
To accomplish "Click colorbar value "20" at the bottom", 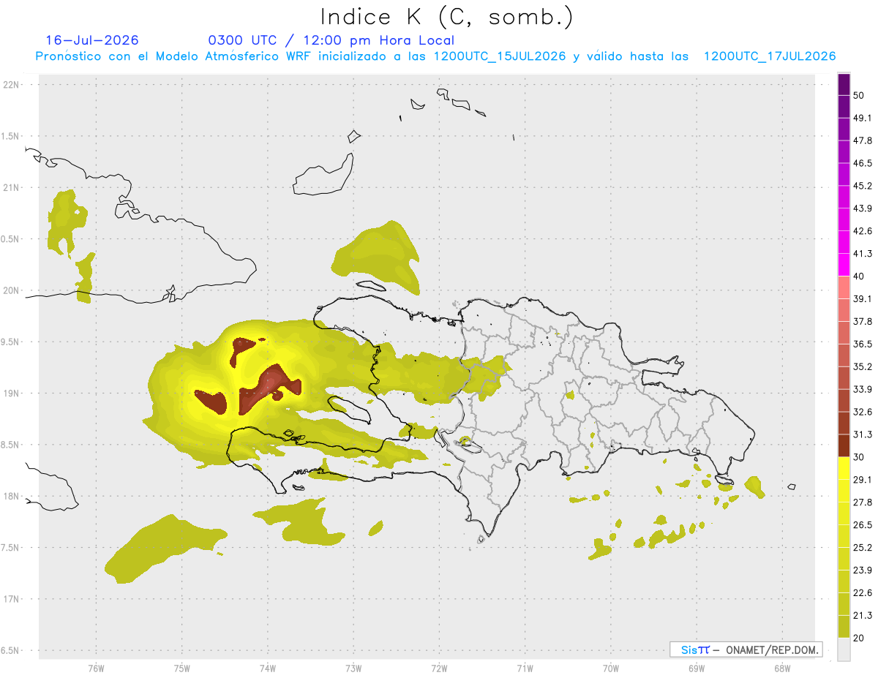I will (x=859, y=638).
